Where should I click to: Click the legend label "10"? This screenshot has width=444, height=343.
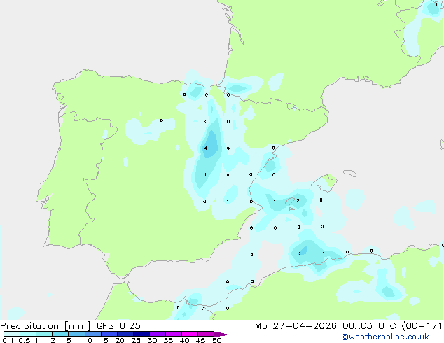pos(88,340)
